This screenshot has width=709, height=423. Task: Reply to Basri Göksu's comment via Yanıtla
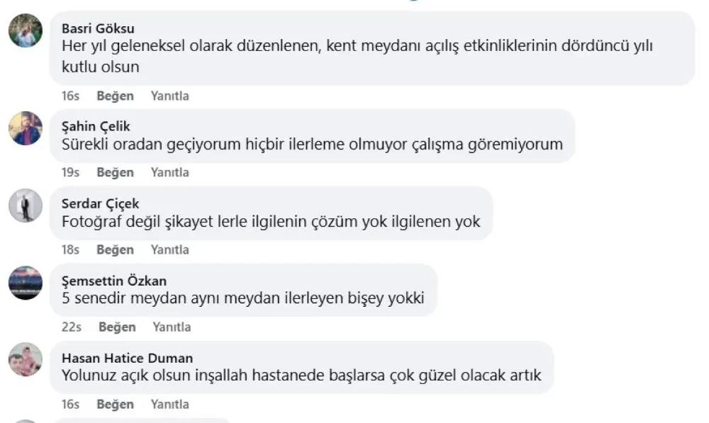pos(170,96)
